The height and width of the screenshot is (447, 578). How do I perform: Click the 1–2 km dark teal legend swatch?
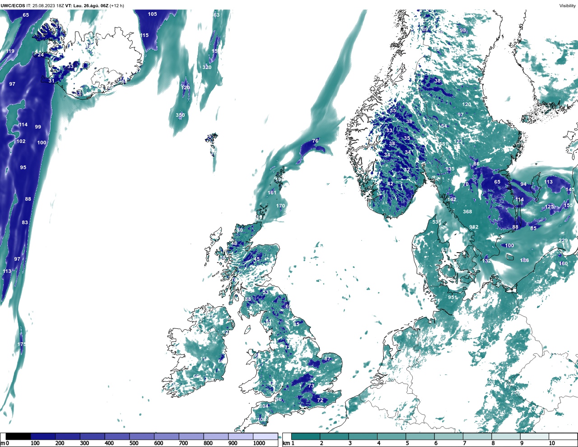tap(306, 436)
